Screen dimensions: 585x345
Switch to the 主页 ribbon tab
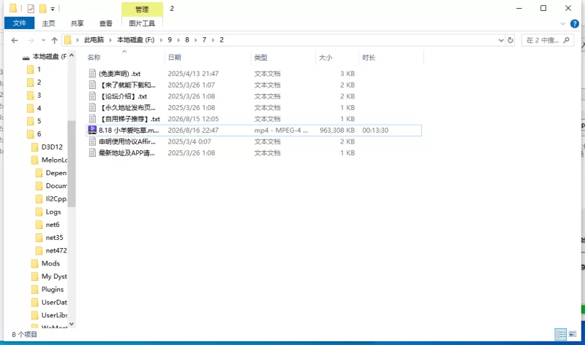point(48,23)
